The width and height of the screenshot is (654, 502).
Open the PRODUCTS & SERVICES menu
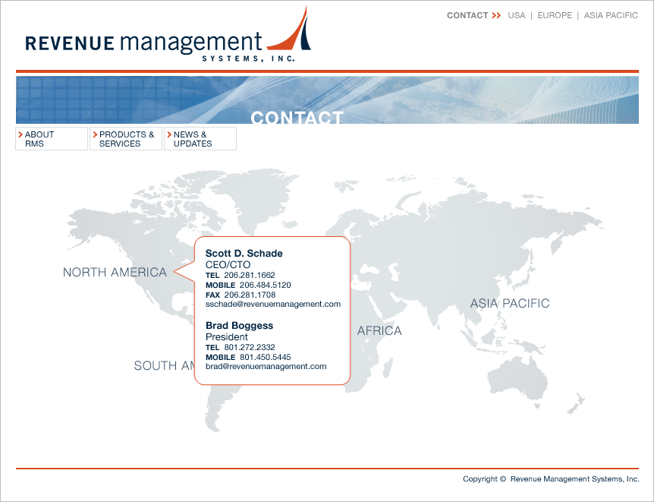126,139
